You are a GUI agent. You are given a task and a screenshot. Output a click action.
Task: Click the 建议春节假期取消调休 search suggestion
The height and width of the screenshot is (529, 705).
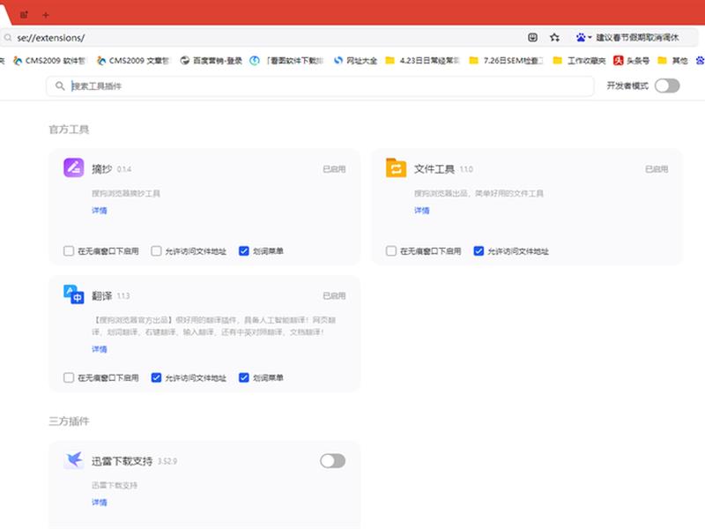[637, 37]
